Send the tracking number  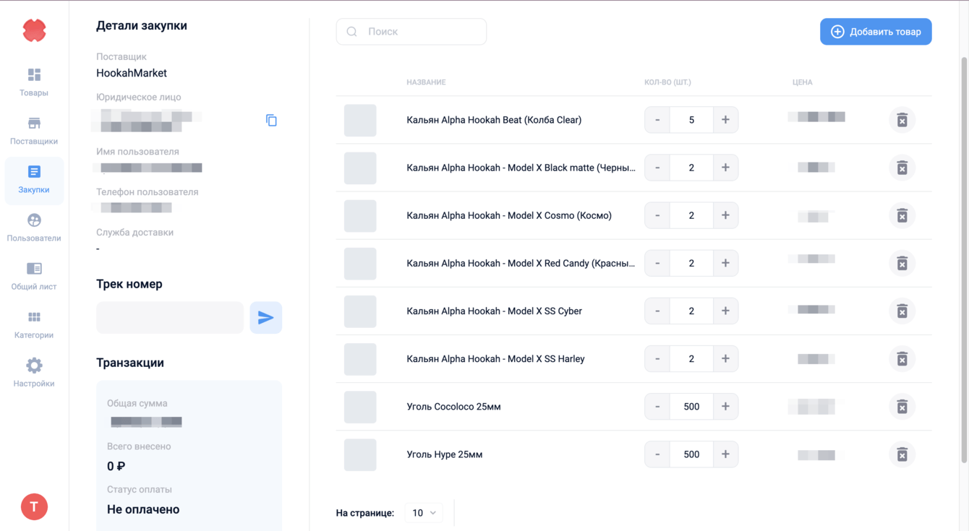pyautogui.click(x=265, y=318)
